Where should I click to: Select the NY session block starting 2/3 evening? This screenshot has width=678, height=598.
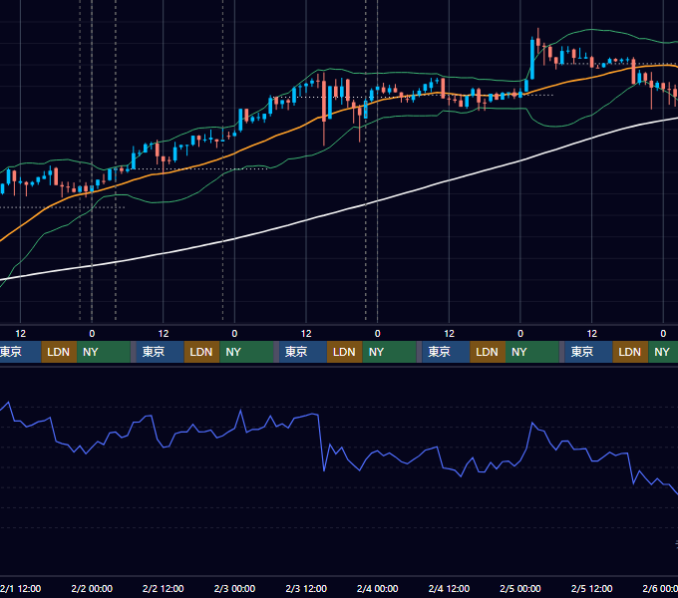(x=389, y=352)
